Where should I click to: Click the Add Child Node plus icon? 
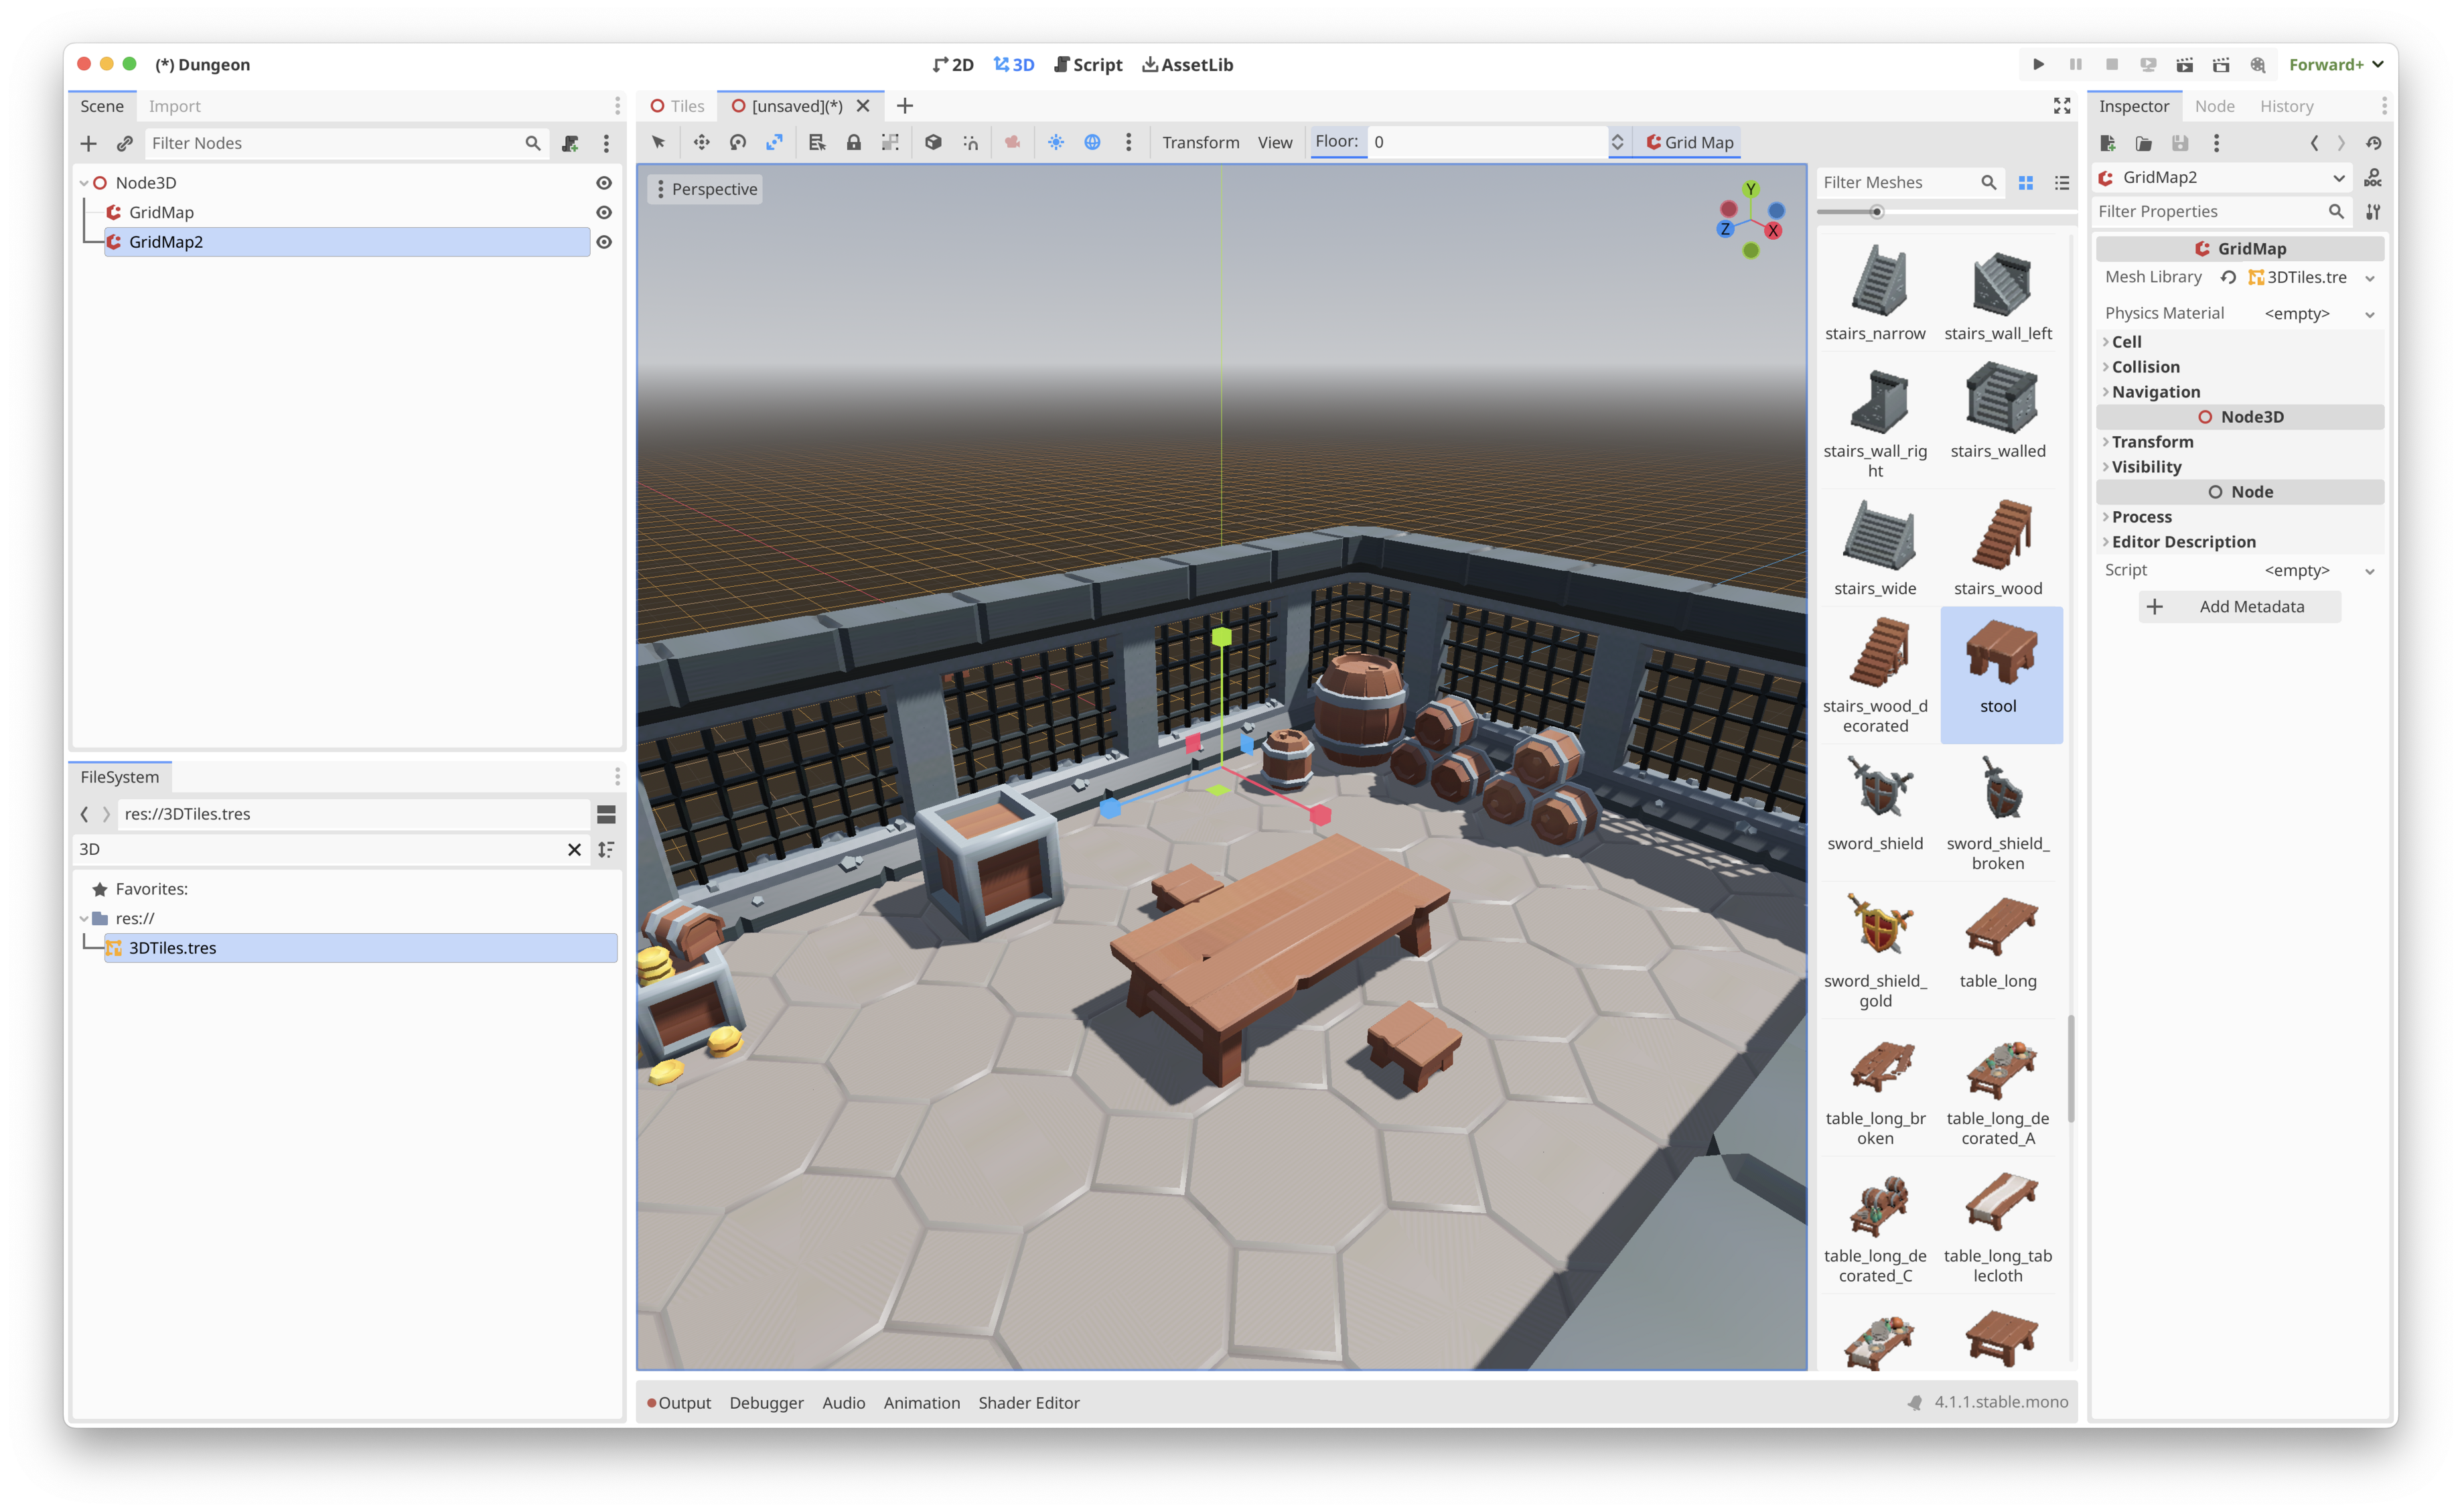(x=89, y=143)
